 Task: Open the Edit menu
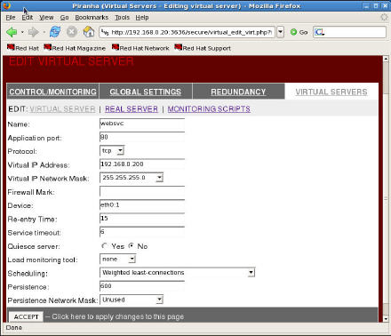(x=28, y=18)
